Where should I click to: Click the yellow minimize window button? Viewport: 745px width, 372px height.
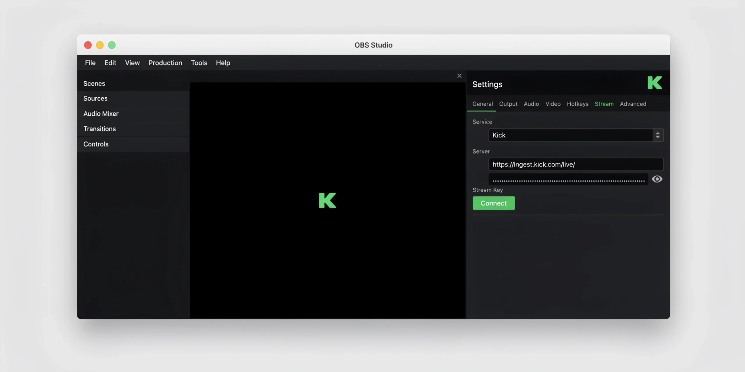100,45
